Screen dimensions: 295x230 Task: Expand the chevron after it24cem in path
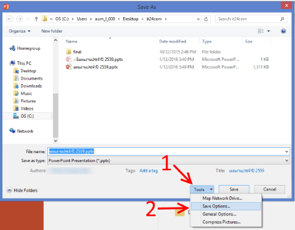click(x=166, y=19)
